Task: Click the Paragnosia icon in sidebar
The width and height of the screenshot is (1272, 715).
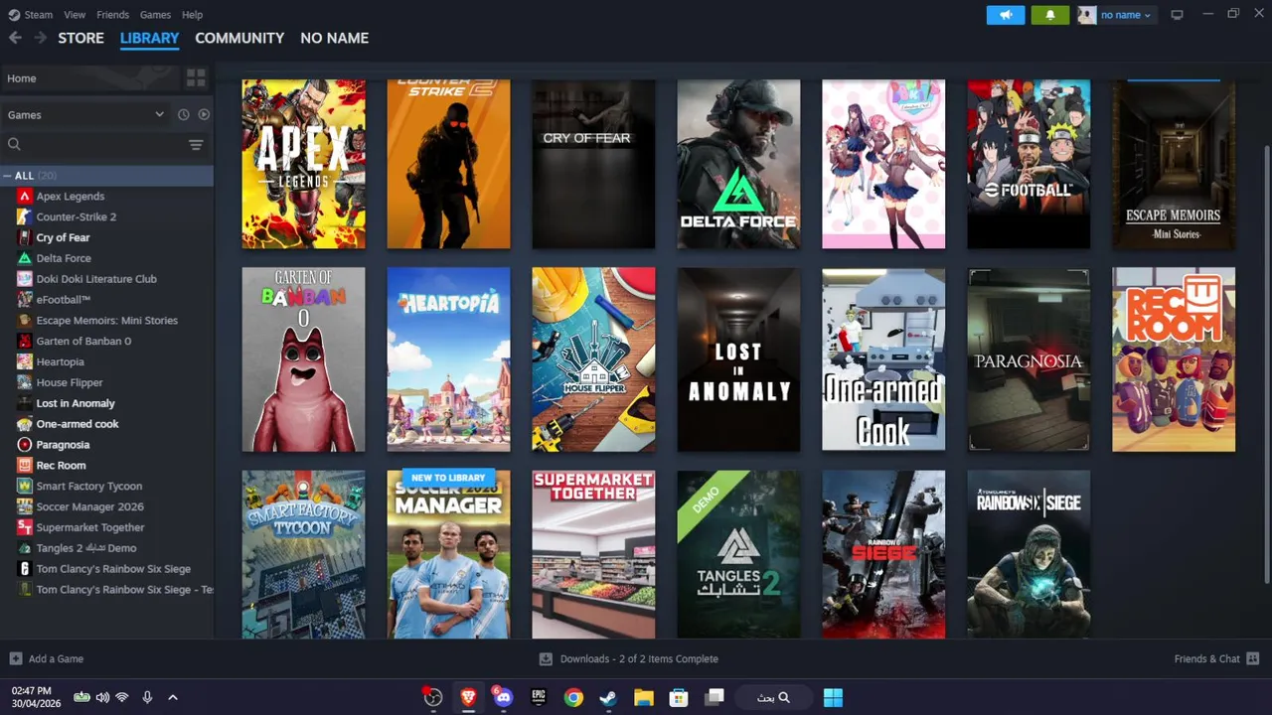Action: point(25,444)
